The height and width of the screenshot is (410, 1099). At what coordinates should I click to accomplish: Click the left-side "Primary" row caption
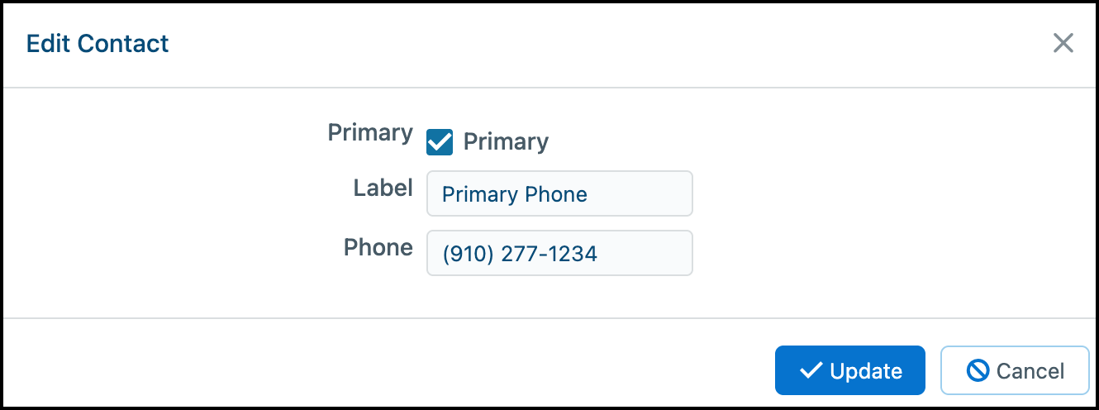[370, 132]
